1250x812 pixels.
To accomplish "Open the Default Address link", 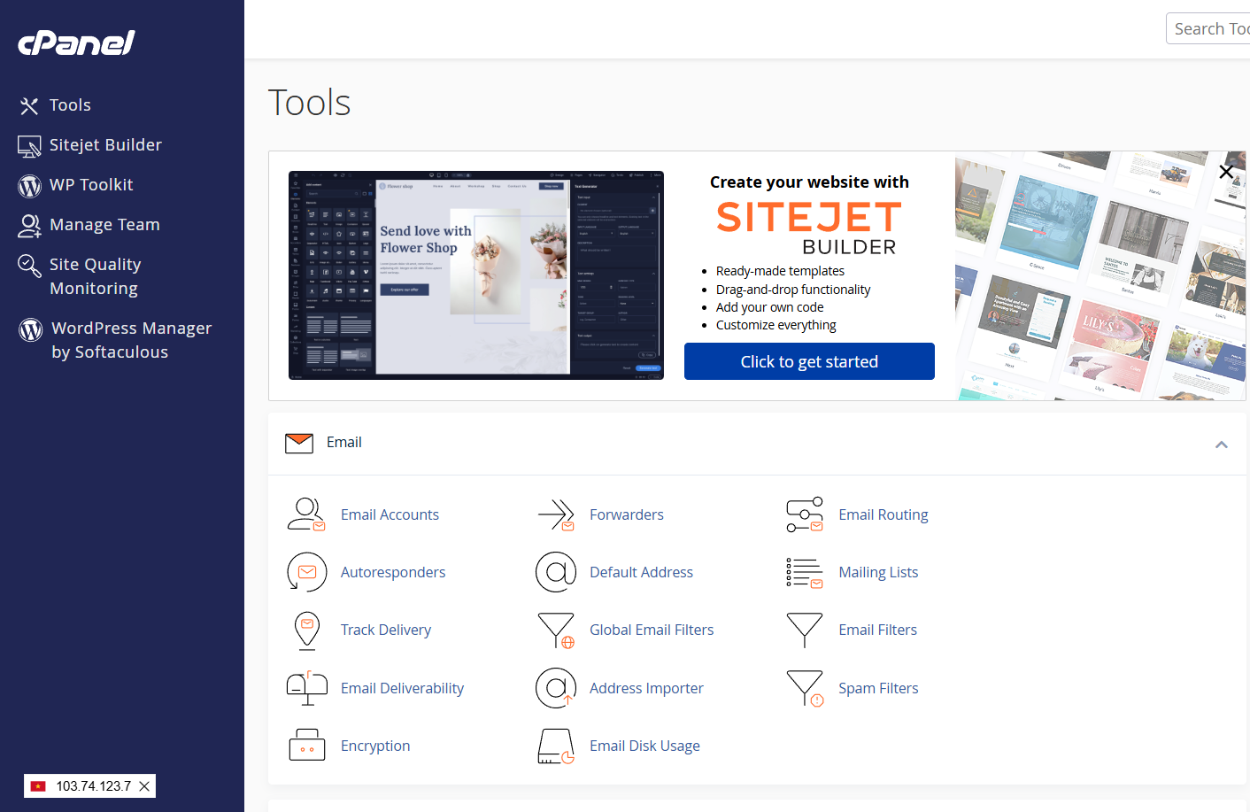I will [x=642, y=572].
